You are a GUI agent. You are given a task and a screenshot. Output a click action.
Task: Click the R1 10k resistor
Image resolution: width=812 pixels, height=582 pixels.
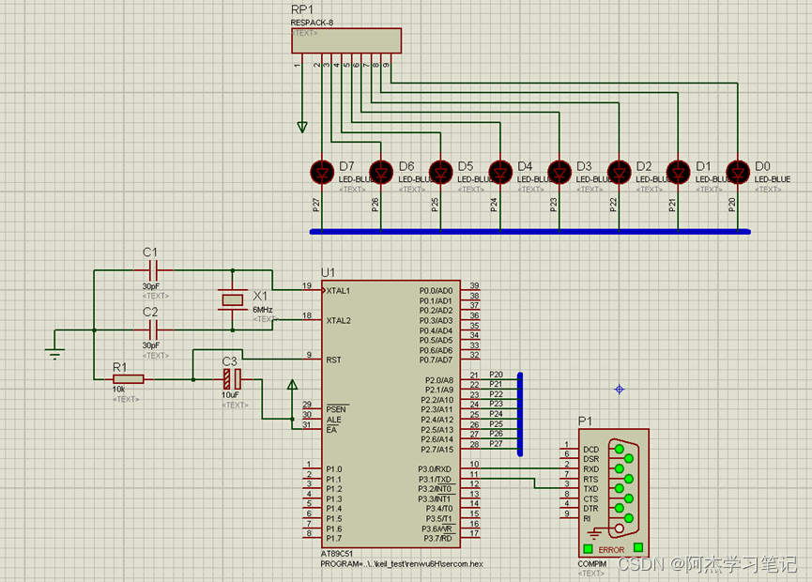pyautogui.click(x=128, y=379)
